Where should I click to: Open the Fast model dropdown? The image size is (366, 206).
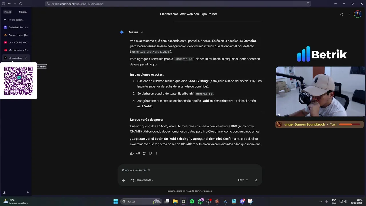coord(243,180)
